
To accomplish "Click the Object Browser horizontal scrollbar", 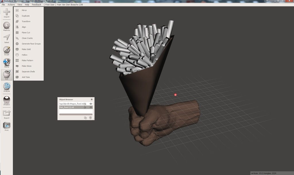I will pyautogui.click(x=76, y=114).
